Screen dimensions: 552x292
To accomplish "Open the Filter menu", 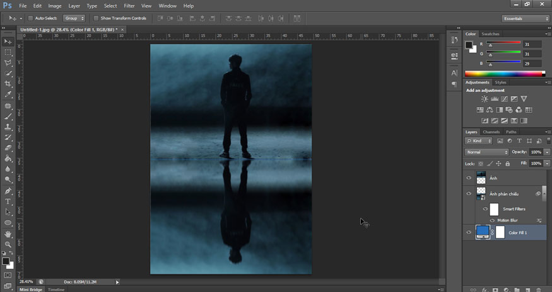I will click(x=129, y=6).
